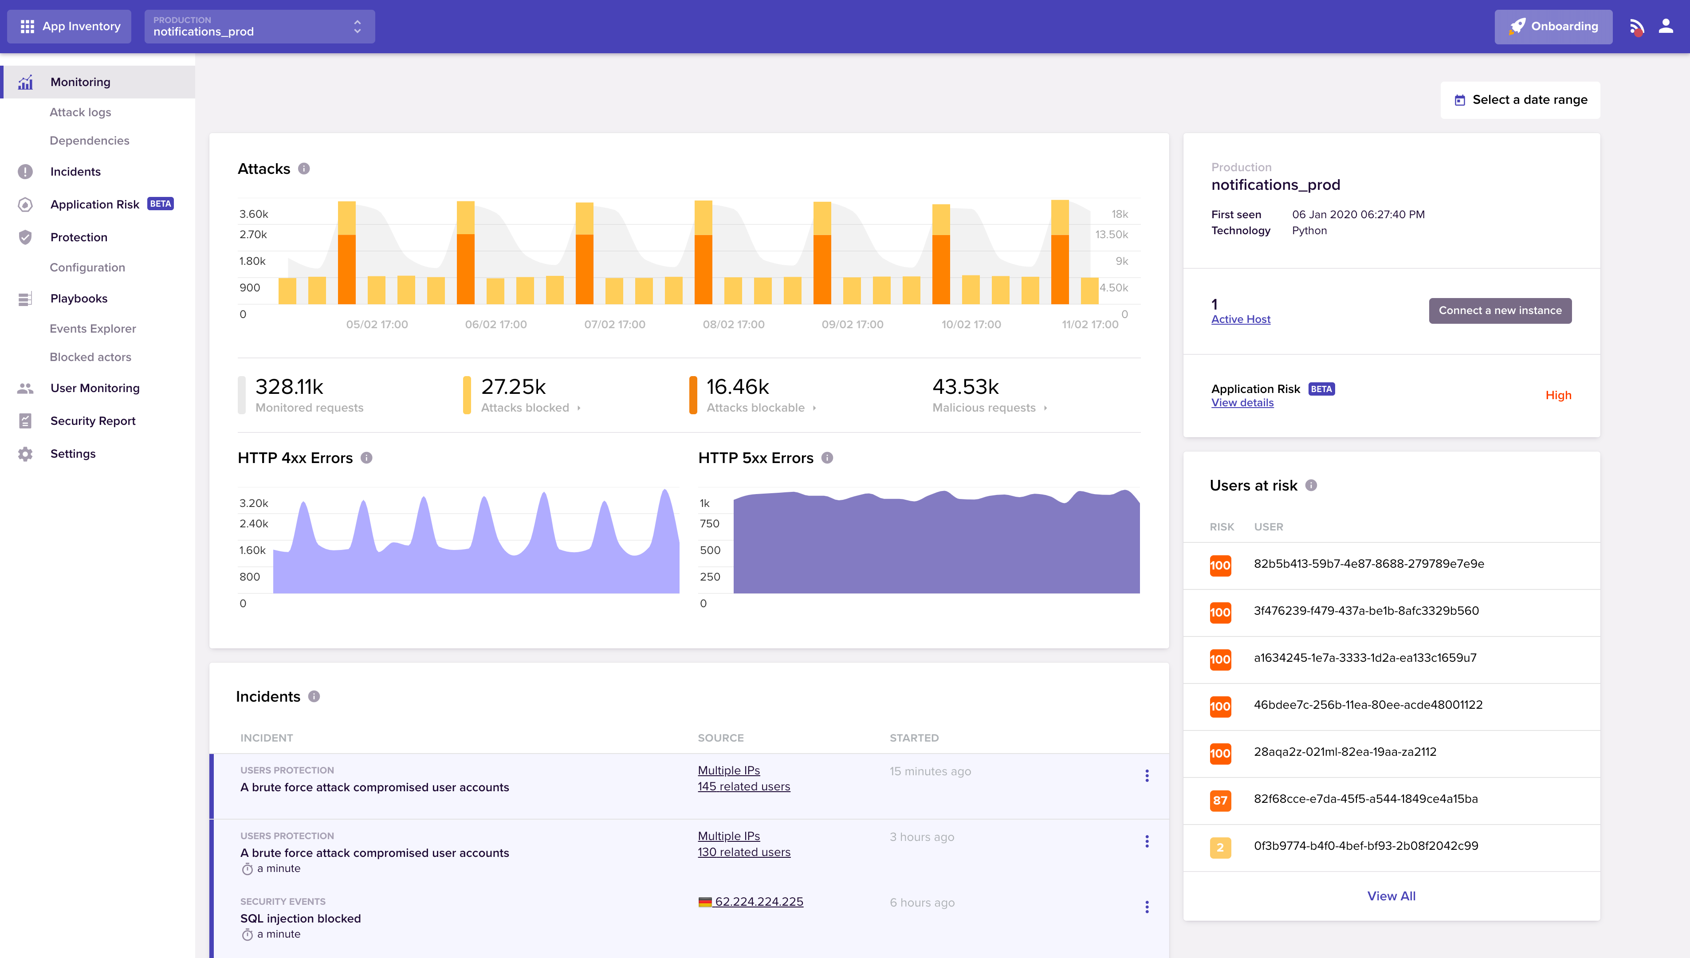The width and height of the screenshot is (1690, 958).
Task: Open the Select a date range picker
Action: point(1520,100)
